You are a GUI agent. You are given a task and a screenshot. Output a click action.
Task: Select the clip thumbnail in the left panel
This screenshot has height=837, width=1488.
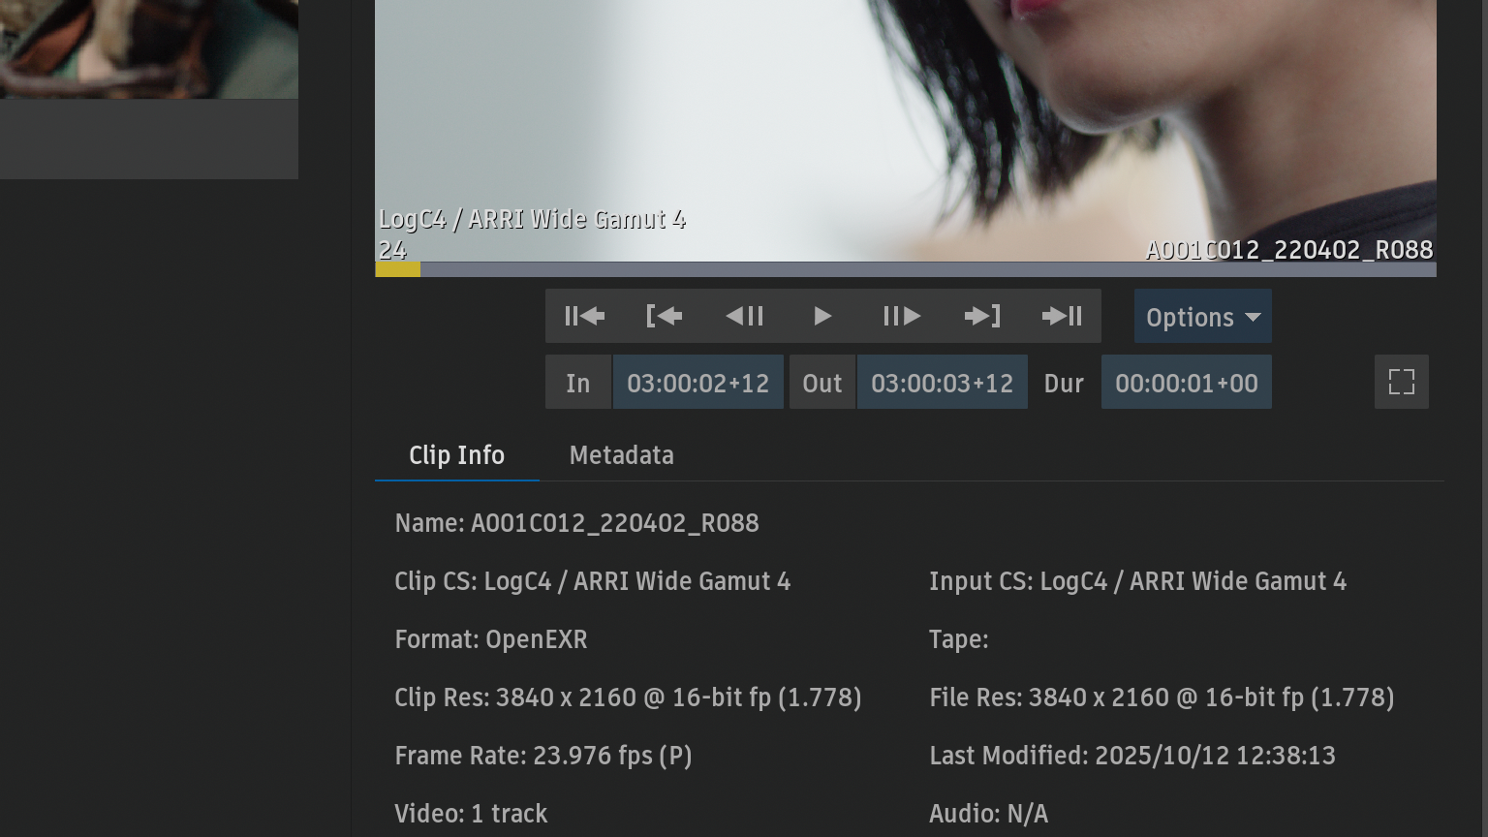pyautogui.click(x=148, y=48)
